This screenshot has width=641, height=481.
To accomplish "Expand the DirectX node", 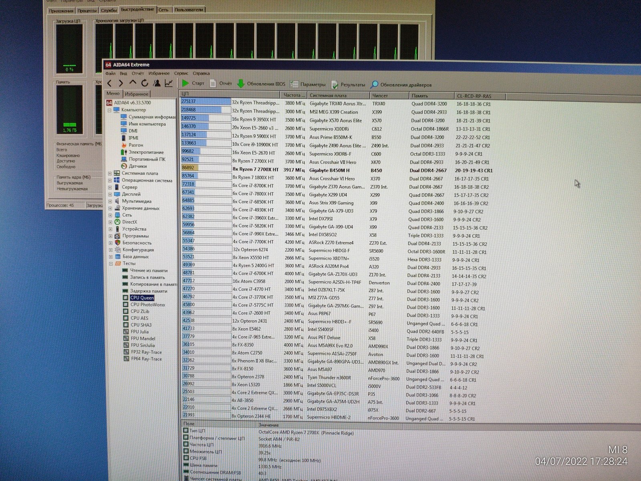I will pyautogui.click(x=110, y=222).
